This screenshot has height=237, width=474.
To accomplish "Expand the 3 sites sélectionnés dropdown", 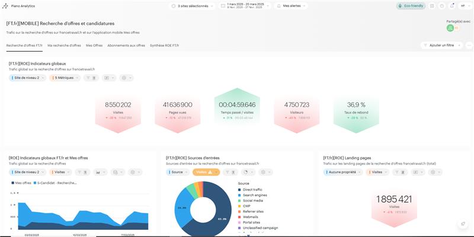I will point(193,6).
